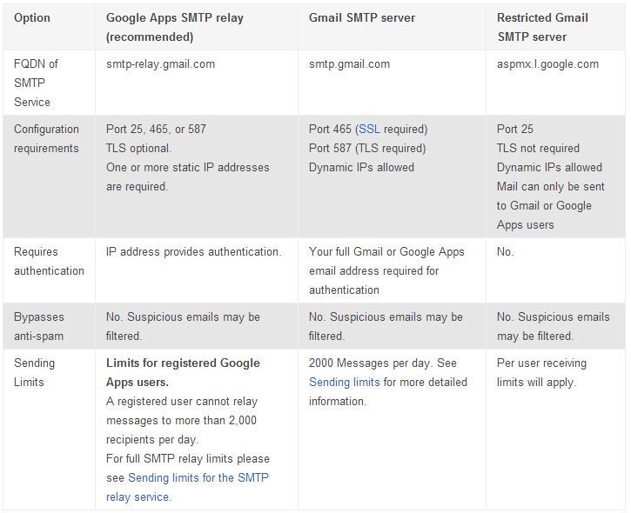Open the 'Sending limits for the SMTP relay service' link
This screenshot has width=631, height=513.
[187, 487]
